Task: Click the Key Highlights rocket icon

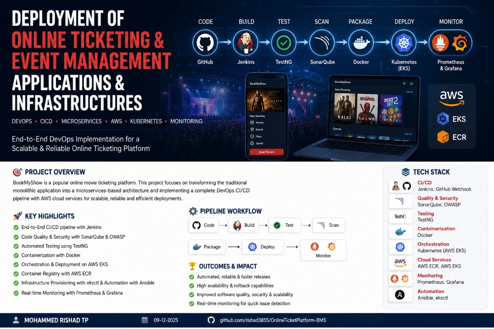Action: click(17, 216)
